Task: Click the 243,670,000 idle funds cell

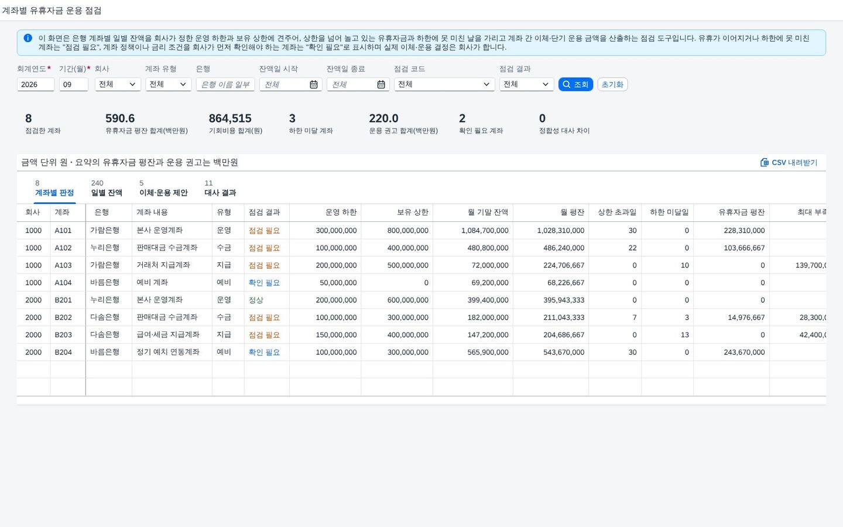Action: [732, 353]
